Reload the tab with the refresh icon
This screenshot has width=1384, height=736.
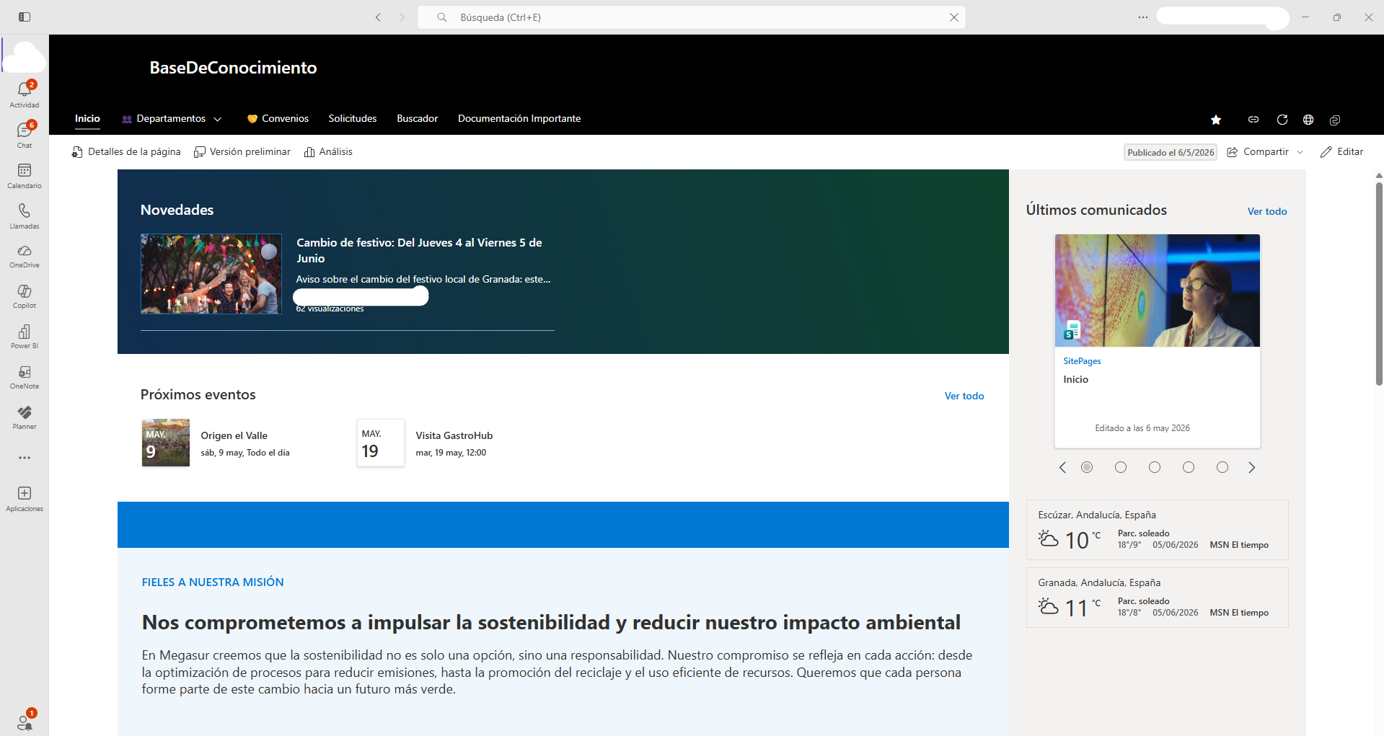pos(1282,120)
